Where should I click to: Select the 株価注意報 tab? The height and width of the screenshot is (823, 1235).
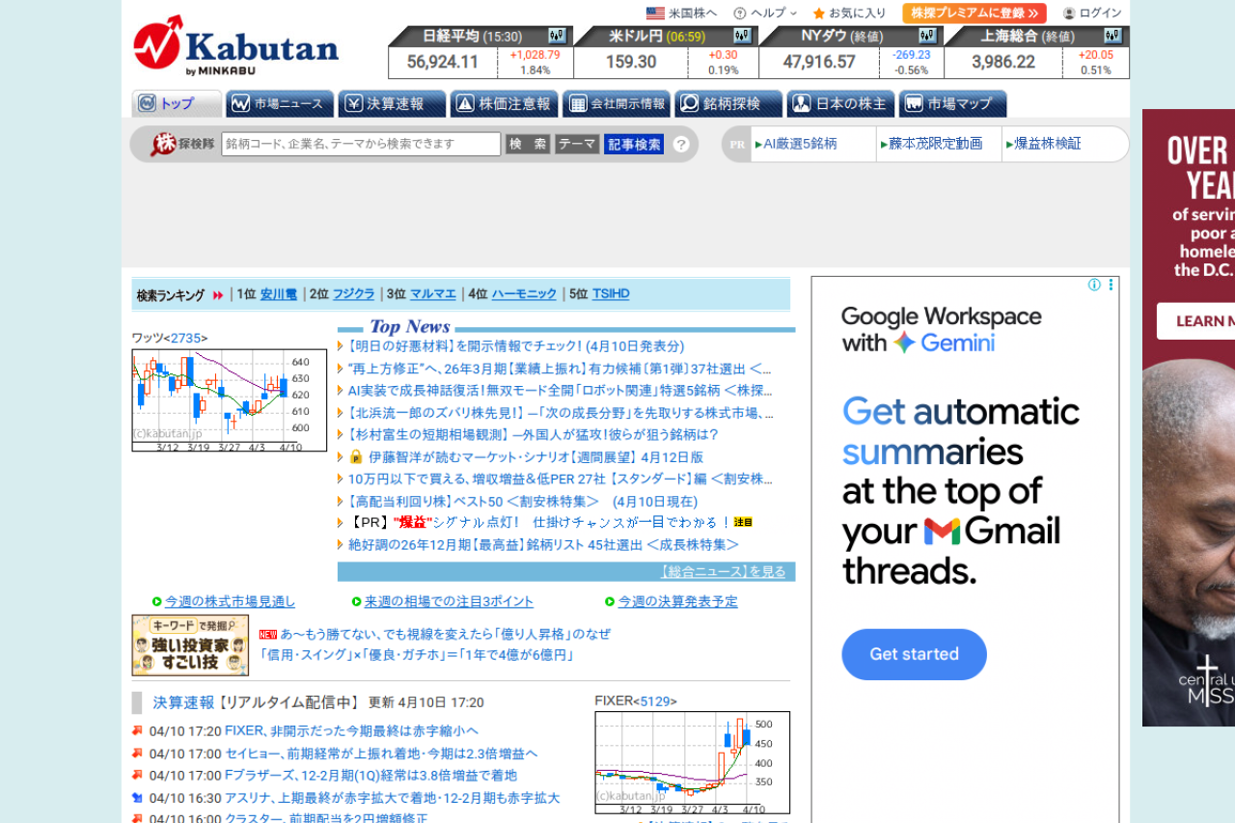[x=505, y=104]
